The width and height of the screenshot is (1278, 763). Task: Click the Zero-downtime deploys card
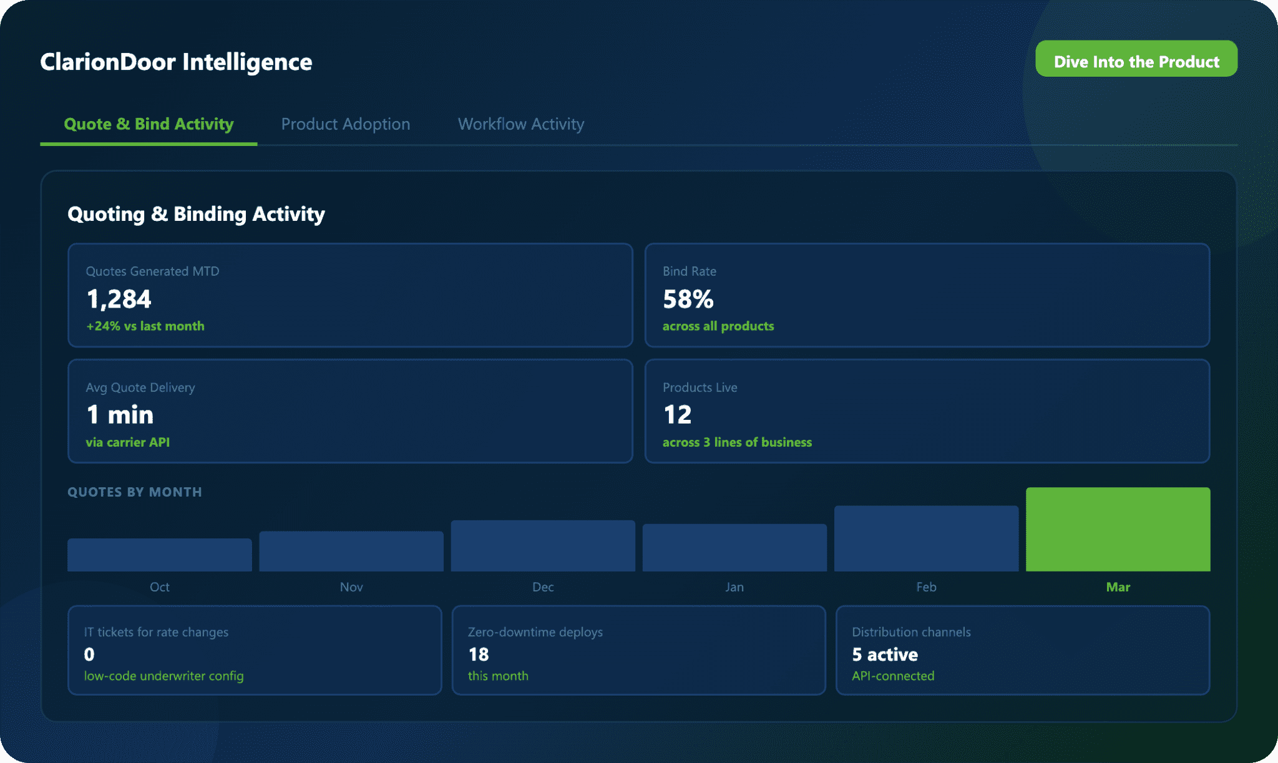[638, 650]
